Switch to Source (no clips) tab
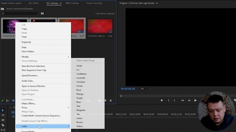This screenshot has width=236, height=132. click(x=94, y=3)
